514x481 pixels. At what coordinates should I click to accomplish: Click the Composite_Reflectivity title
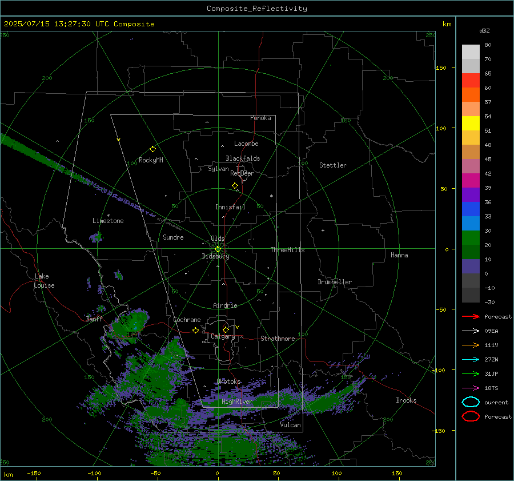pos(257,9)
